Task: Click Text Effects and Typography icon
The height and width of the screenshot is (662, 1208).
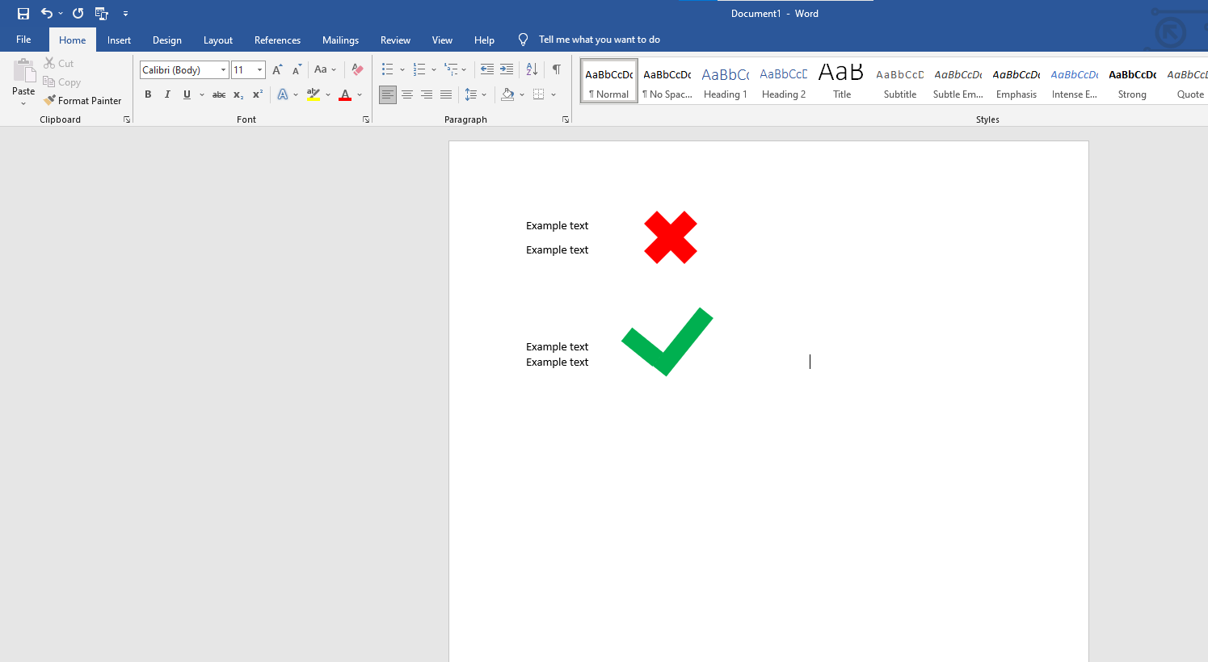Action: [283, 94]
